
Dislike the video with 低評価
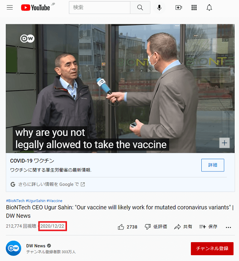pos(156,227)
